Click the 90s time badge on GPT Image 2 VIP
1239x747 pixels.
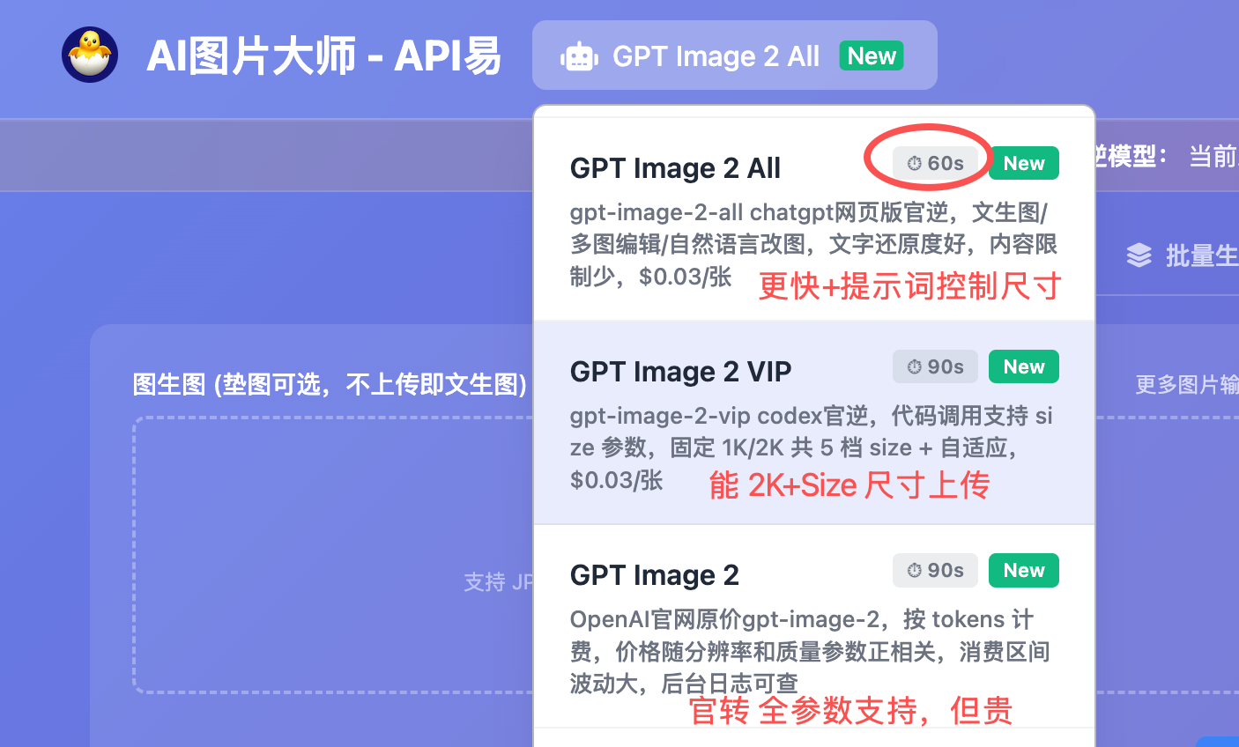coord(935,366)
